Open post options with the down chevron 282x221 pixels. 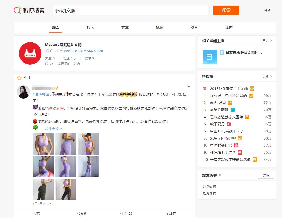point(189,86)
